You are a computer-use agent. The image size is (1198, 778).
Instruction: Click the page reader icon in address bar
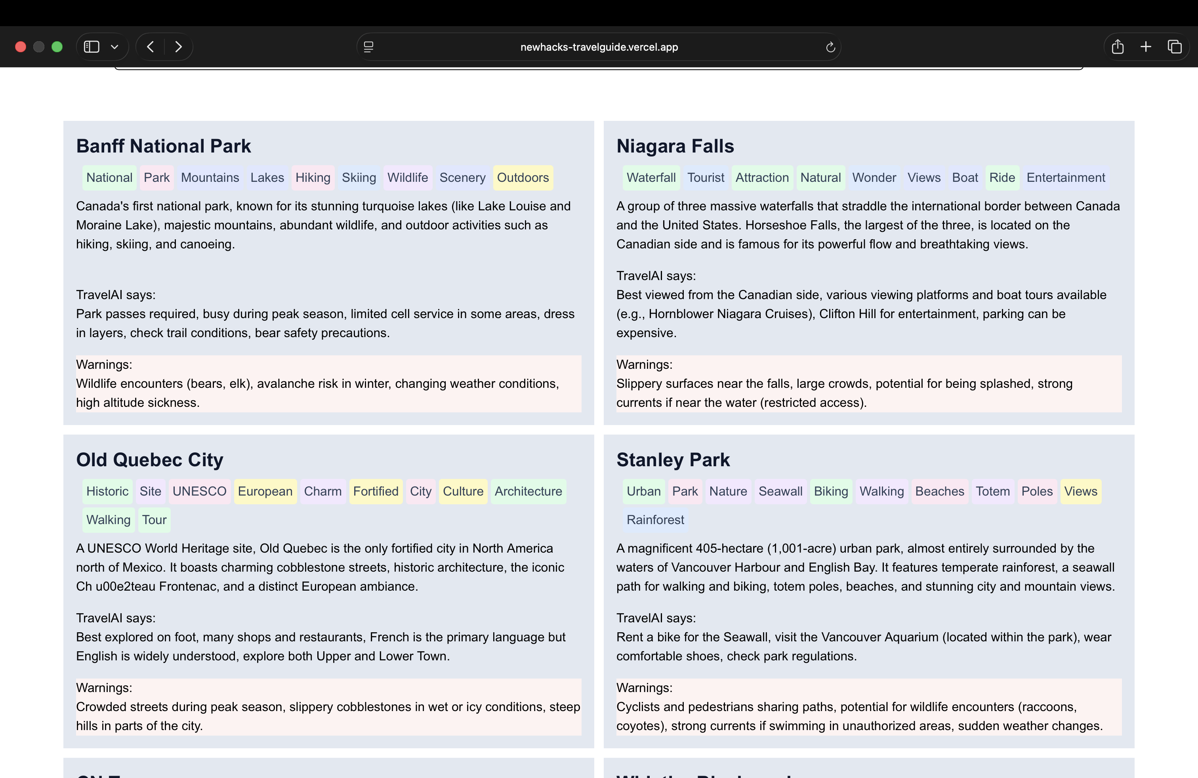[x=368, y=47]
